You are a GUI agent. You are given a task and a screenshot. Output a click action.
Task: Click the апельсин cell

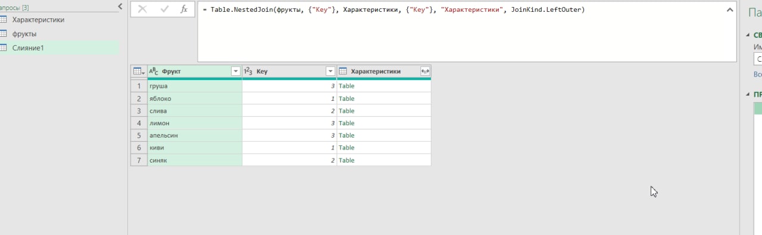coord(195,135)
